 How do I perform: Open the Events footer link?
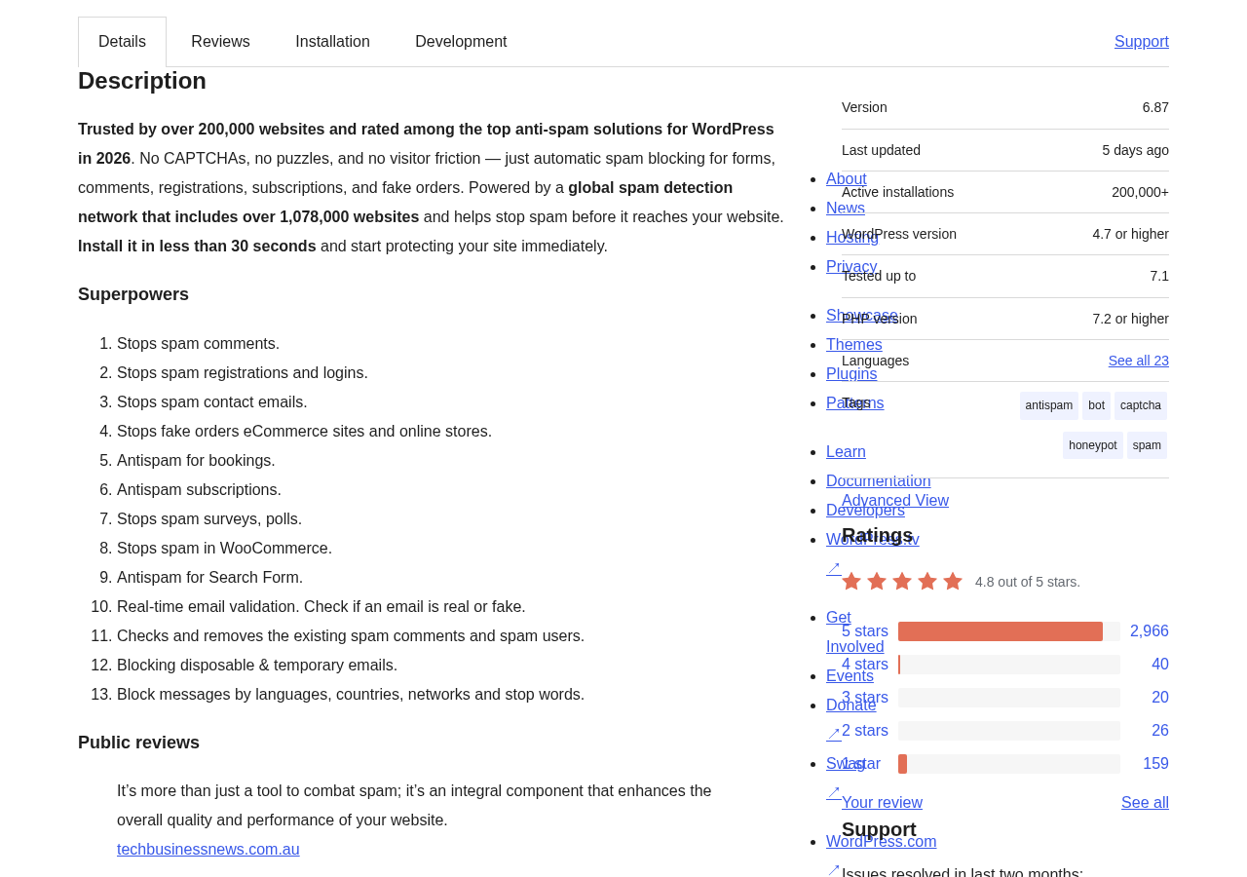[850, 676]
